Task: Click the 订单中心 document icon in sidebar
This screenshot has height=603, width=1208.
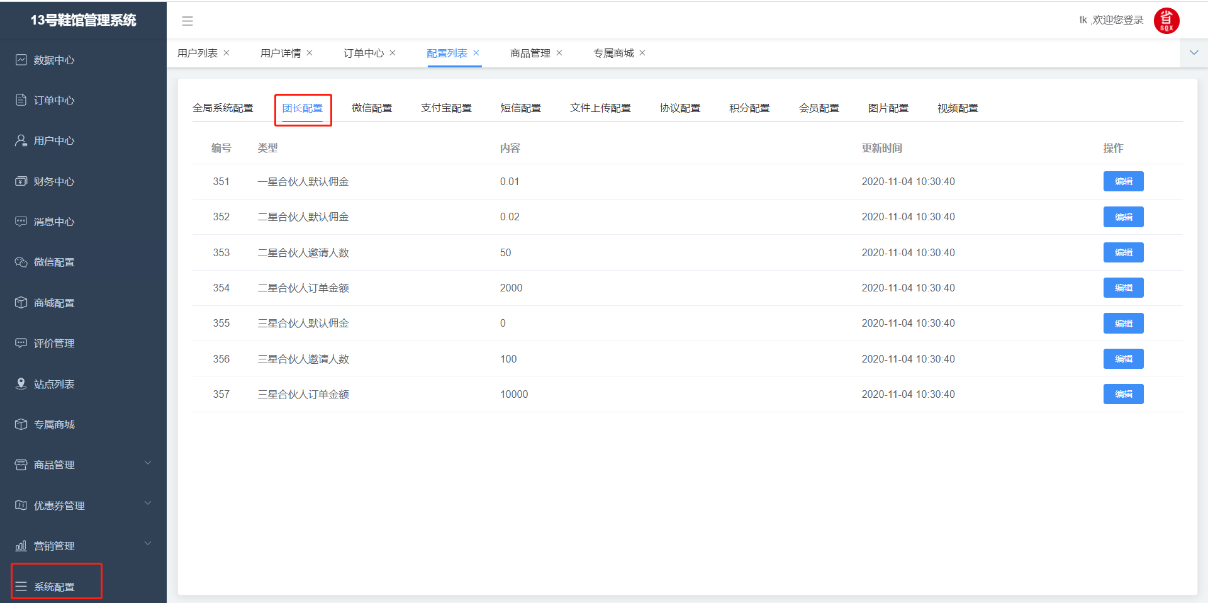Action: click(x=21, y=100)
